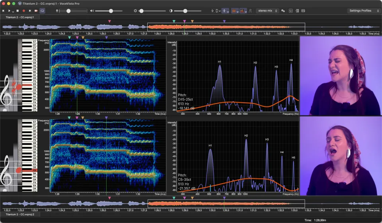Switch to the Titanium 2 - CC.vvproj:2 tab

tap(20, 215)
